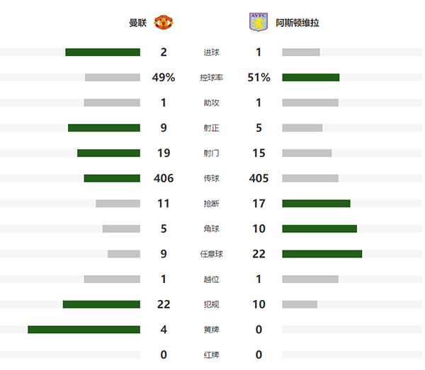Viewport: 425px width, 370px height.
Task: Click the Manchester United club crest
Action: pyautogui.click(x=164, y=22)
